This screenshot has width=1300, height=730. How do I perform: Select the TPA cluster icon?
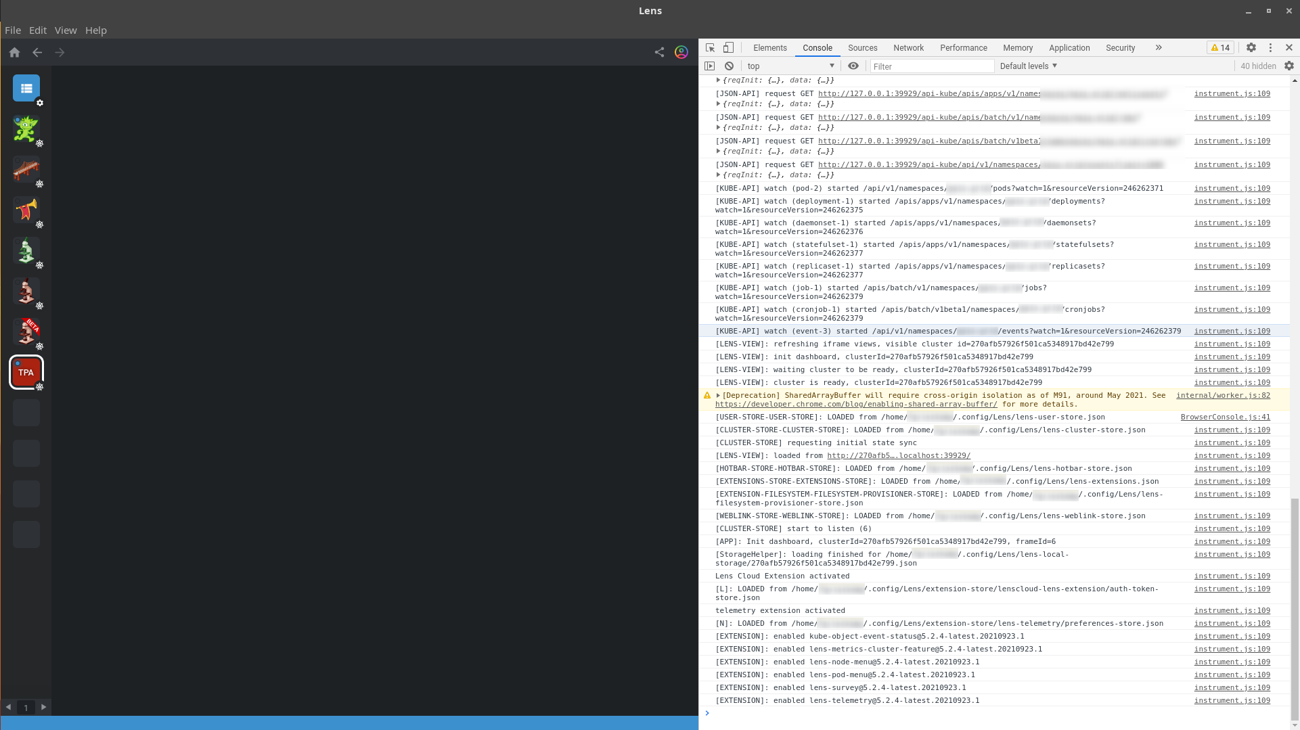[26, 371]
